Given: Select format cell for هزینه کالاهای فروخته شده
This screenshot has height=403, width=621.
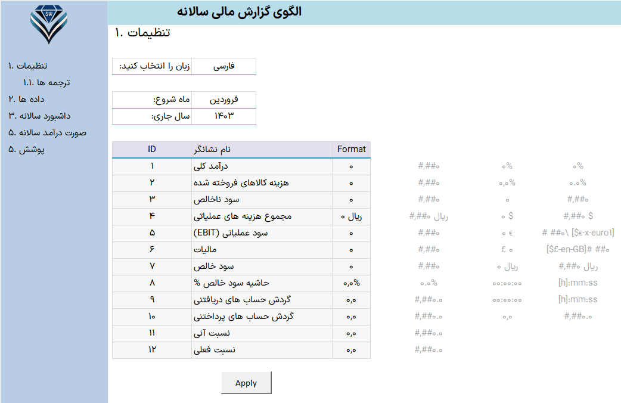Looking at the screenshot, I should point(351,183).
